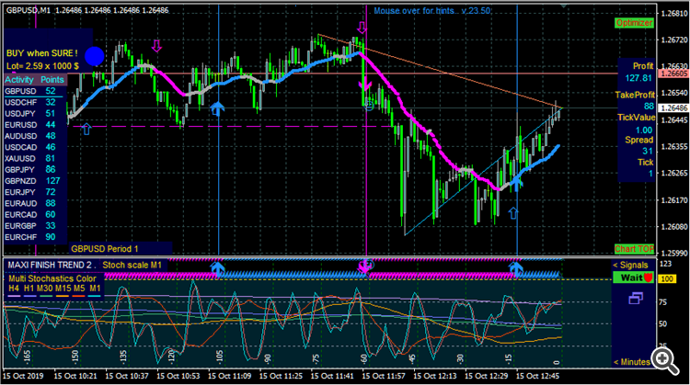Click the green Optimizer button

(x=634, y=23)
